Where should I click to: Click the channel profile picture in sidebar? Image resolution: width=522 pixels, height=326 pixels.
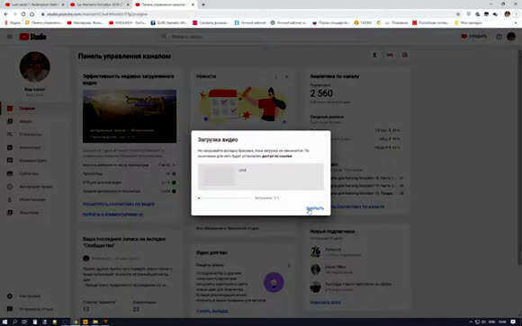click(34, 66)
